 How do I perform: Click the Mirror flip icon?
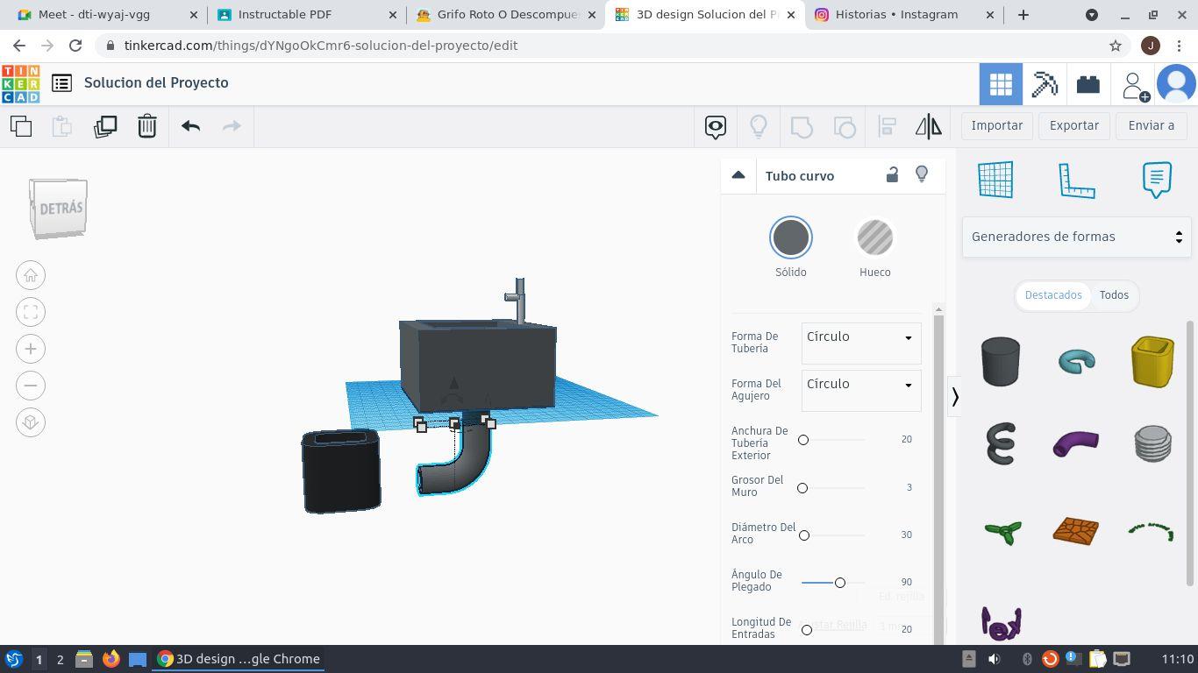(x=929, y=126)
